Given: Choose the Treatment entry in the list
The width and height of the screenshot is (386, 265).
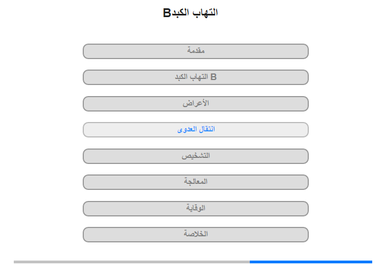Looking at the screenshot, I should click(x=195, y=182).
